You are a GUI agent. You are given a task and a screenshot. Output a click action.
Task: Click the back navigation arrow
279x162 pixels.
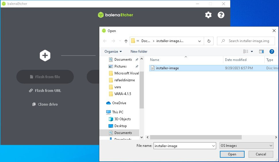[x=105, y=41]
